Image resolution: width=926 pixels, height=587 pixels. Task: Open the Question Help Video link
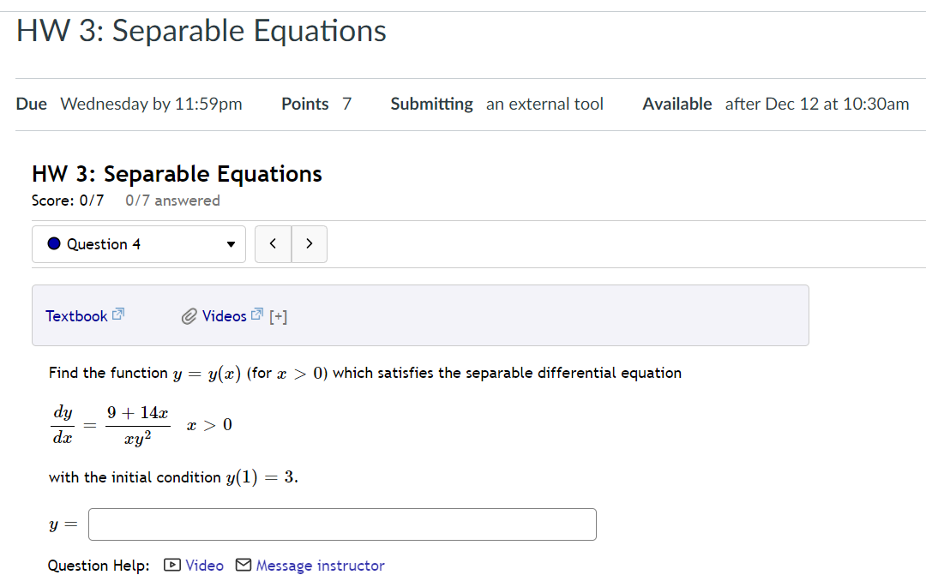pos(204,566)
